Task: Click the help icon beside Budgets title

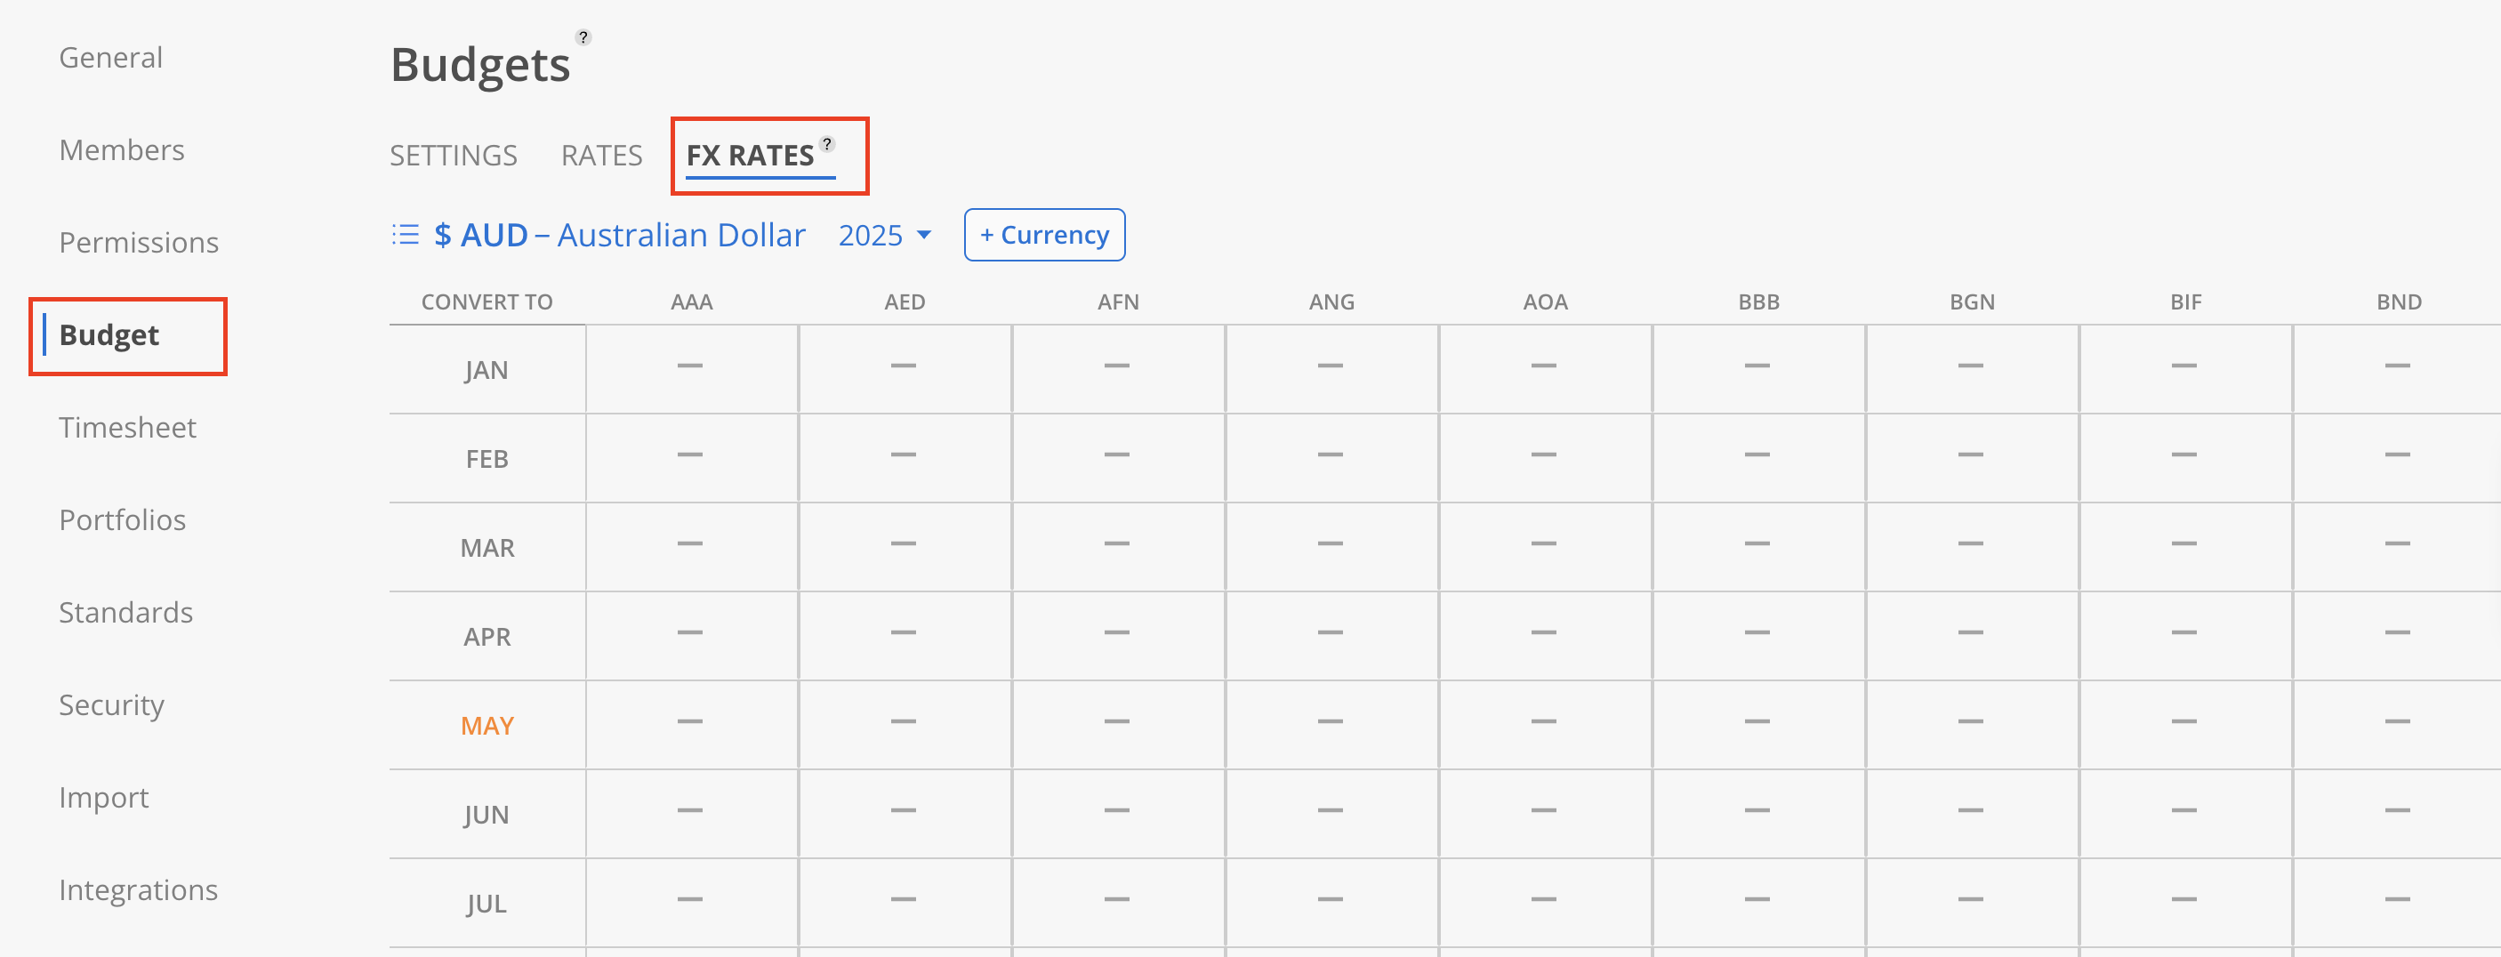Action: tap(583, 36)
